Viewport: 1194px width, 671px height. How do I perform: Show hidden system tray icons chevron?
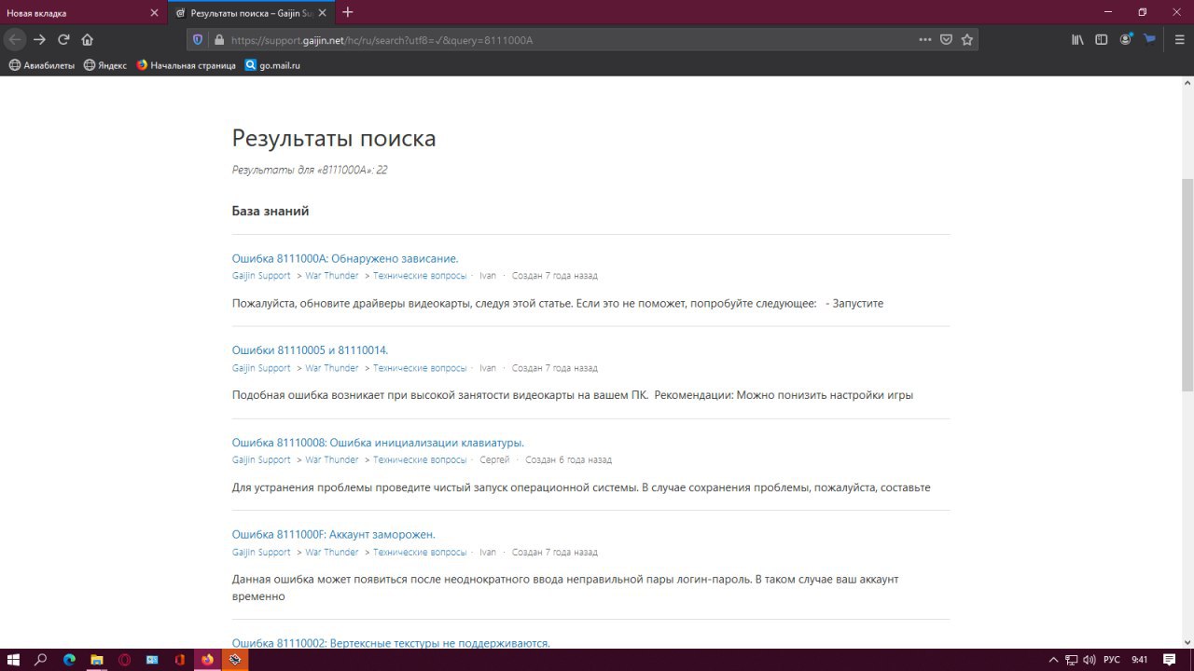coord(1054,660)
